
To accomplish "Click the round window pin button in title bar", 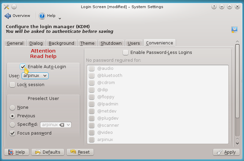I will coord(14,7).
